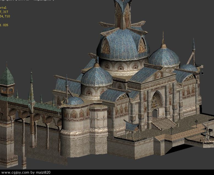Pick the right-side blue dome with finial
214x175 pixels.
(164, 57)
